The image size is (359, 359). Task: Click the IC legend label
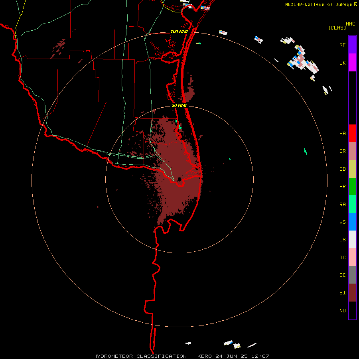pos(342,258)
